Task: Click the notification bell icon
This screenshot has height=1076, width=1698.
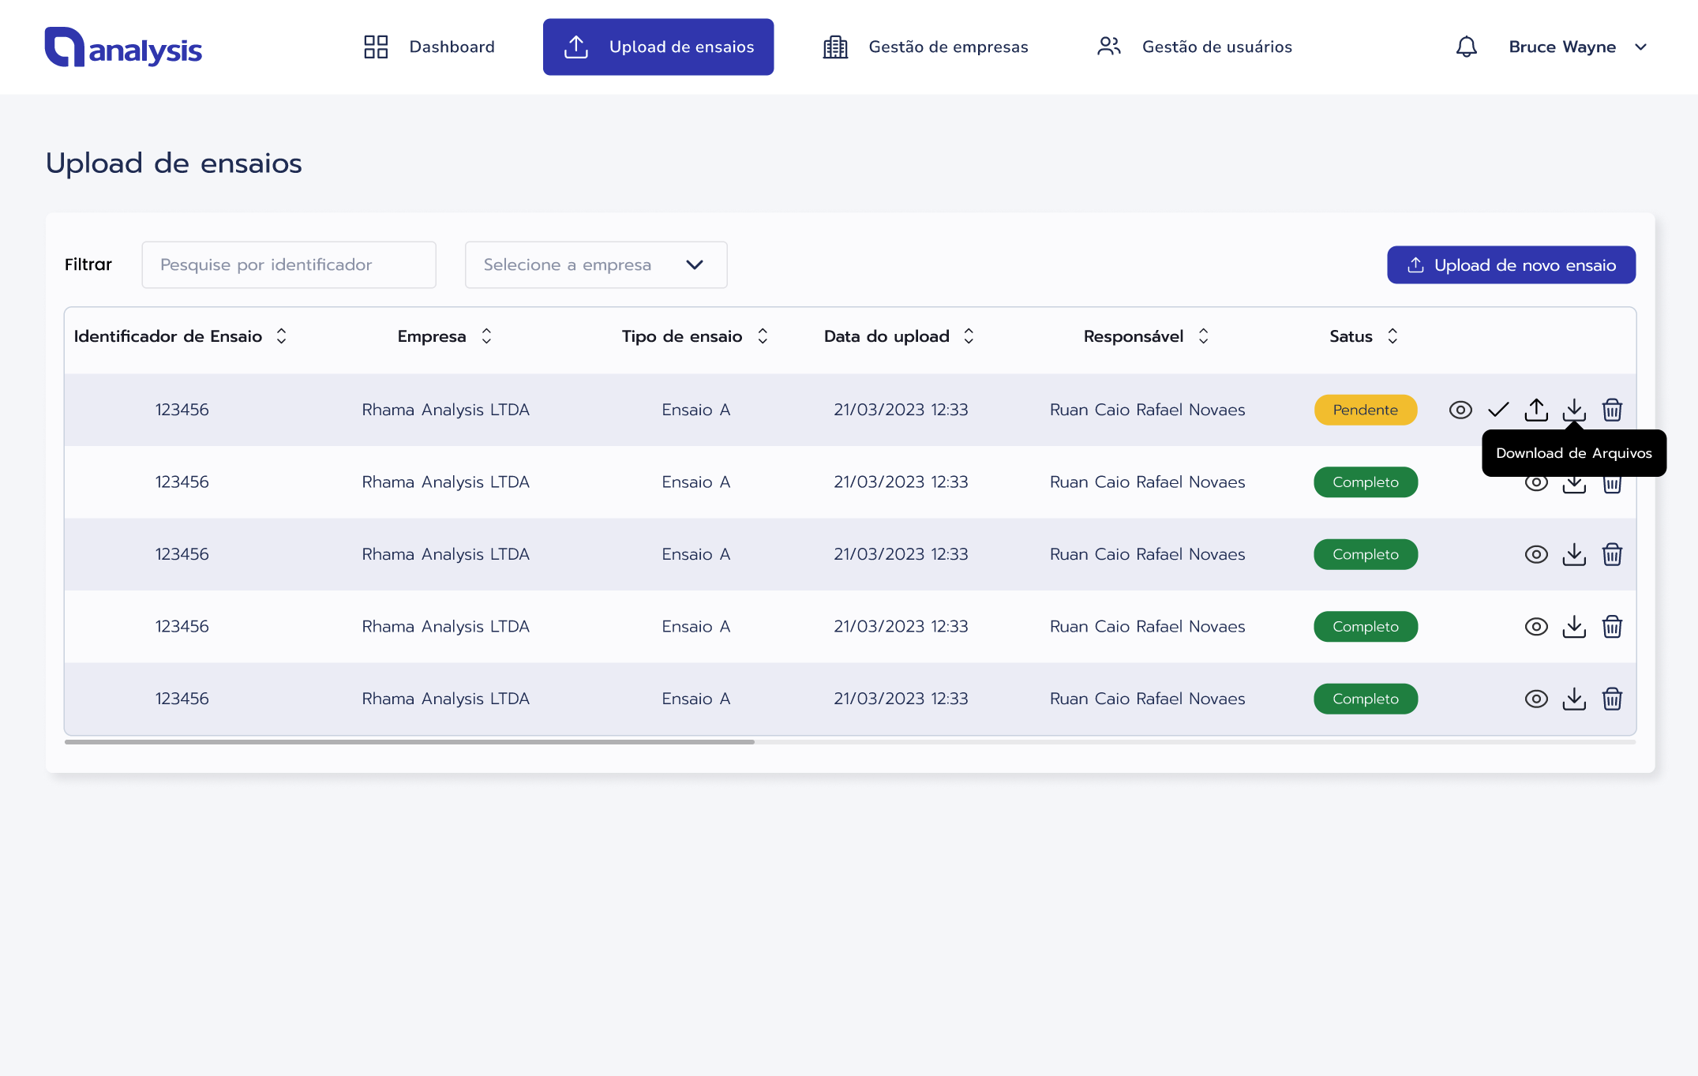Action: (x=1466, y=47)
